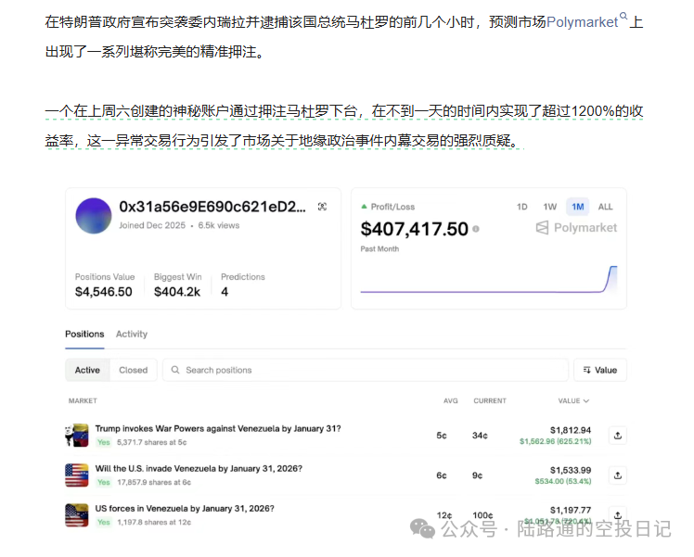This screenshot has width=694, height=557.
Task: Click the $1,812.94 position value
Action: [x=571, y=430]
